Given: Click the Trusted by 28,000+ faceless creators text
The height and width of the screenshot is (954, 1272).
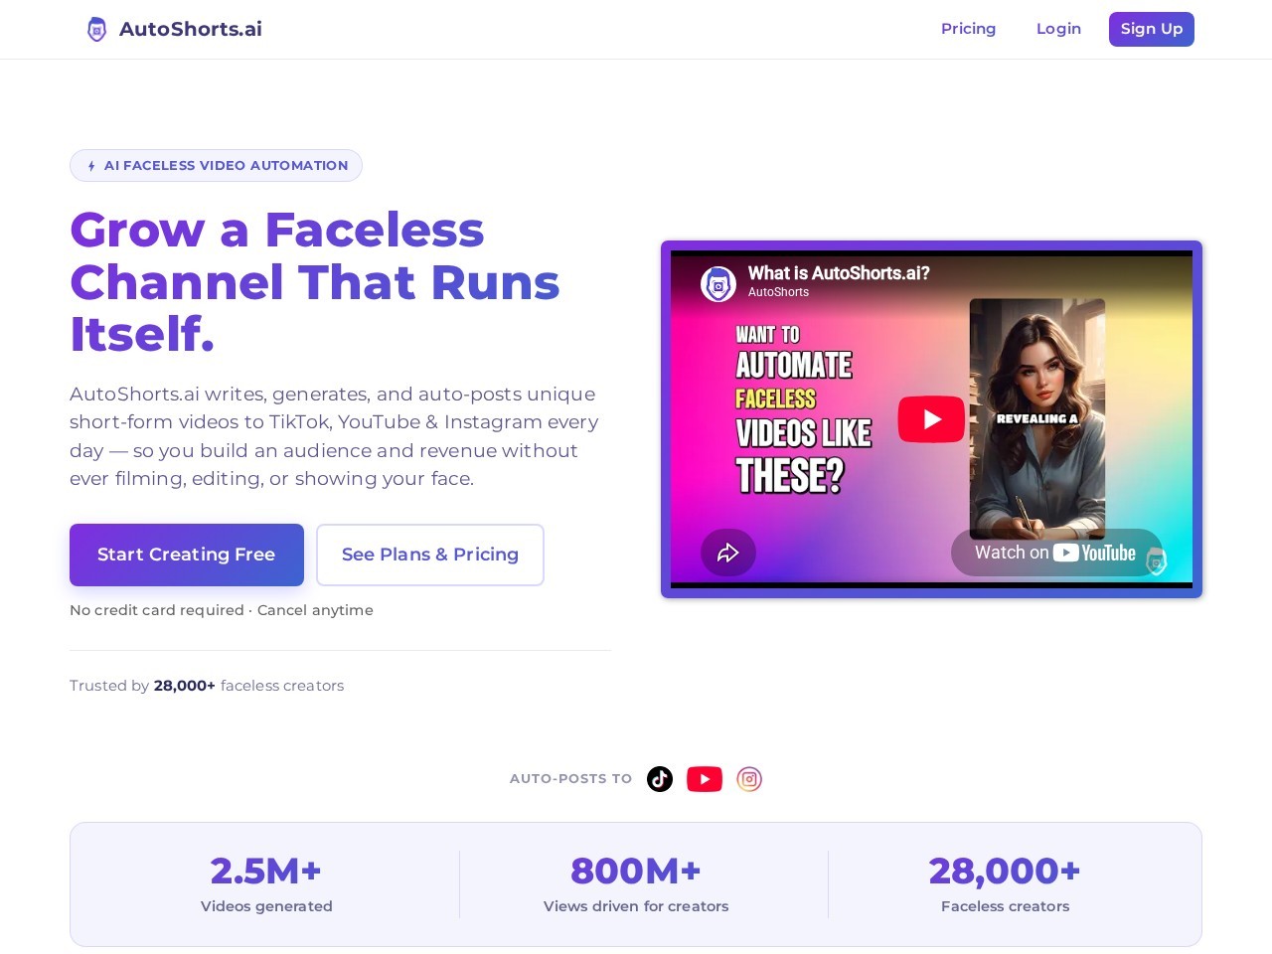Looking at the screenshot, I should tap(207, 686).
